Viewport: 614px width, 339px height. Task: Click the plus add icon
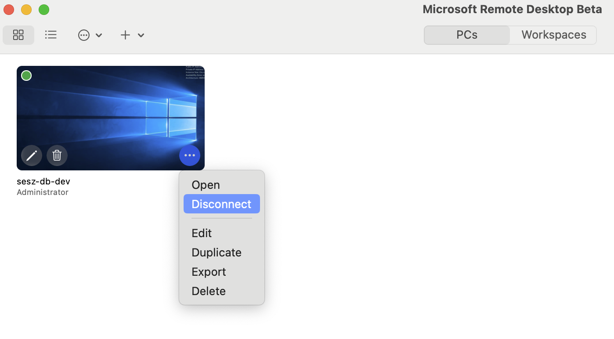click(x=125, y=35)
